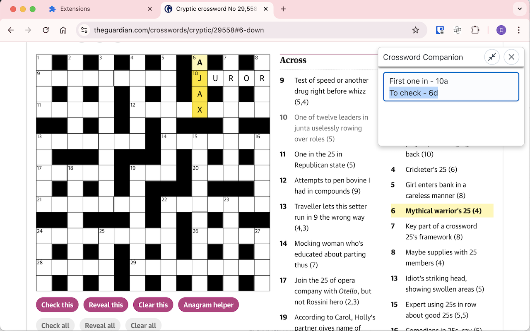Open the Anagram helper
Image resolution: width=530 pixels, height=331 pixels.
[x=209, y=305]
